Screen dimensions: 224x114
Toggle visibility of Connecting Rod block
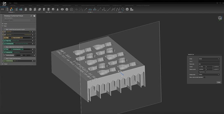(x=32, y=44)
